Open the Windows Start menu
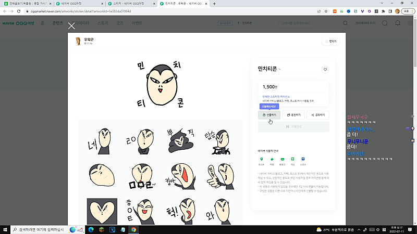417x234 pixels. pyautogui.click(x=5, y=229)
